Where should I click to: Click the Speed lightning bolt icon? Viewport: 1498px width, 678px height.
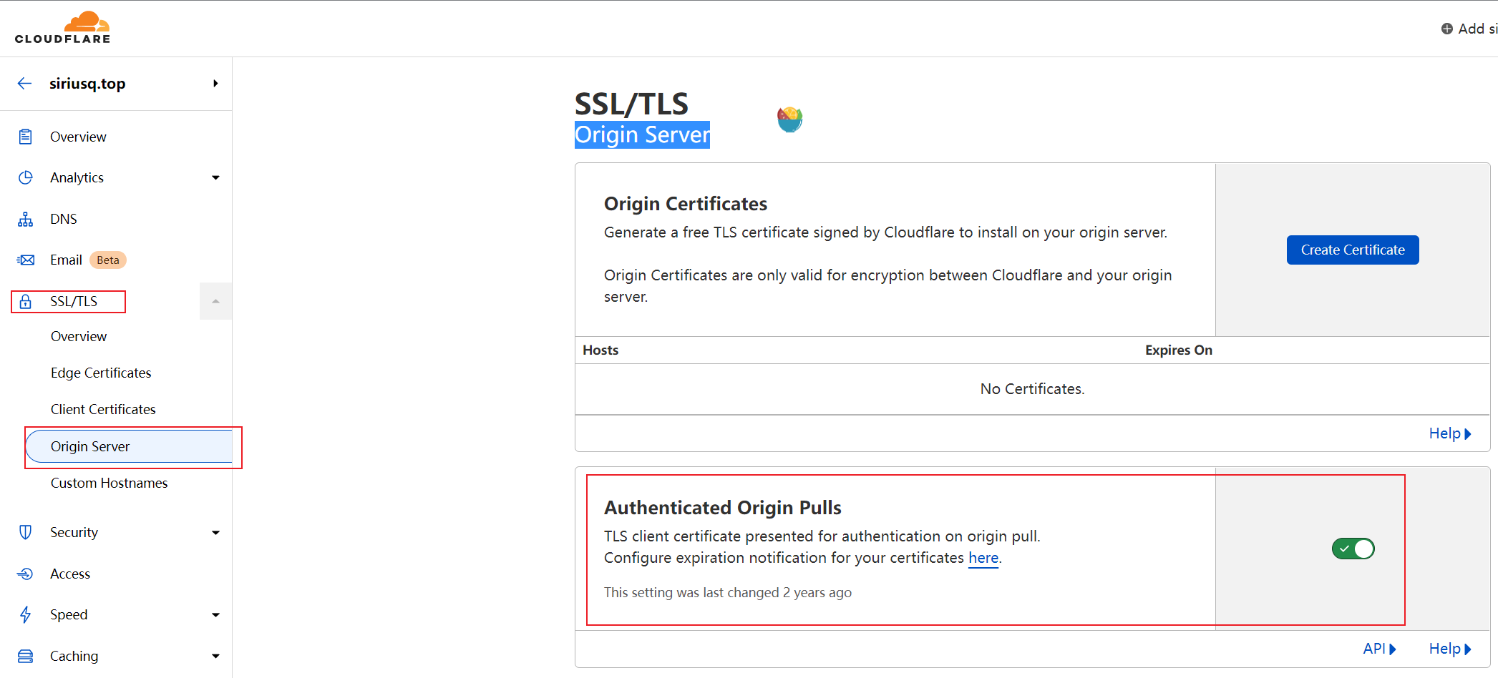click(x=26, y=614)
